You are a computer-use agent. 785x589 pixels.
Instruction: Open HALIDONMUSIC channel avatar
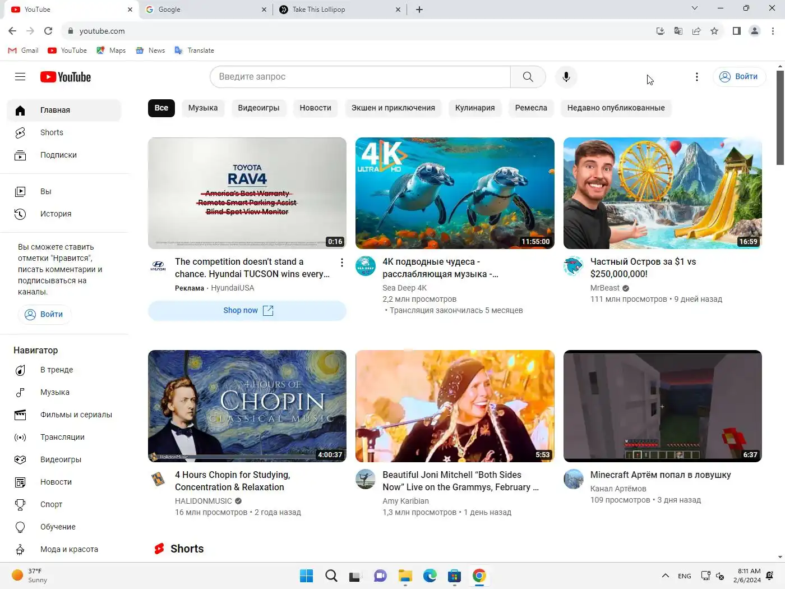[x=158, y=479]
